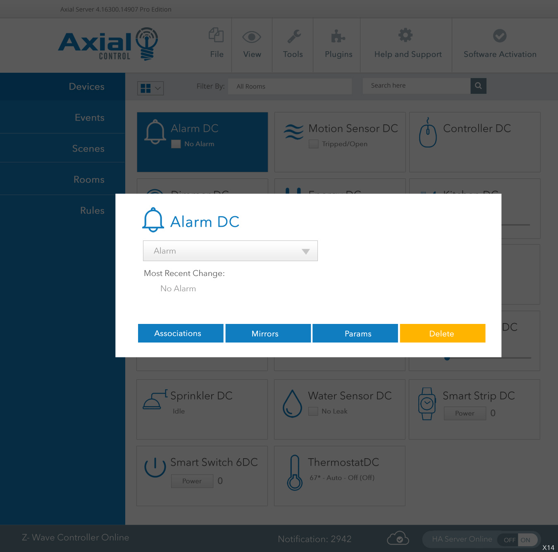Screen dimensions: 558x552
Task: Open the Tools menu
Action: pos(293,45)
